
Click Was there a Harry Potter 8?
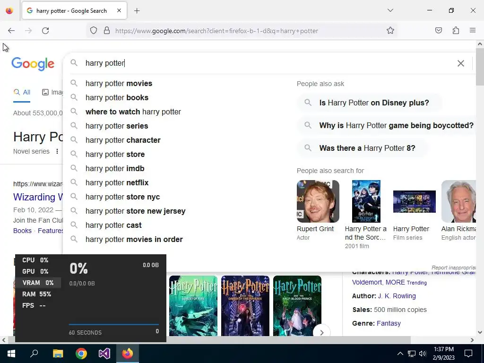point(363,148)
